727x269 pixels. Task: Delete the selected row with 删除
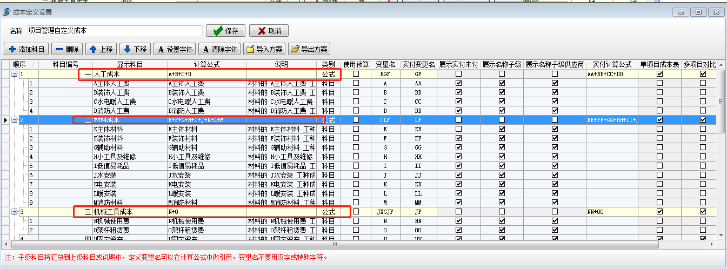click(x=67, y=49)
